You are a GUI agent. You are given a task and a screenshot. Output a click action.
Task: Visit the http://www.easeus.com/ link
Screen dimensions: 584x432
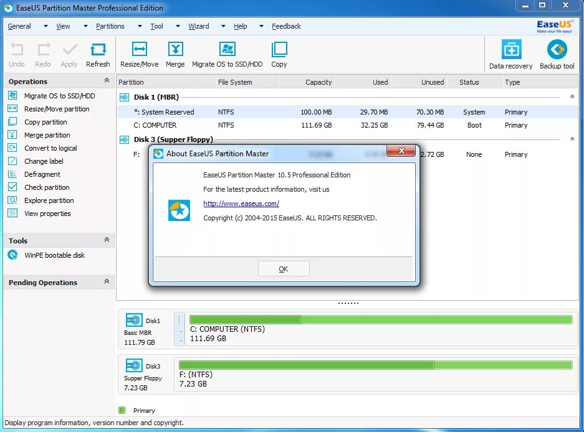pyautogui.click(x=241, y=204)
